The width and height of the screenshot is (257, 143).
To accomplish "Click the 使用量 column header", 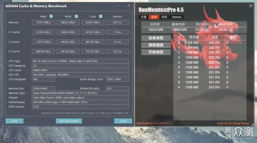I will coord(194,37).
